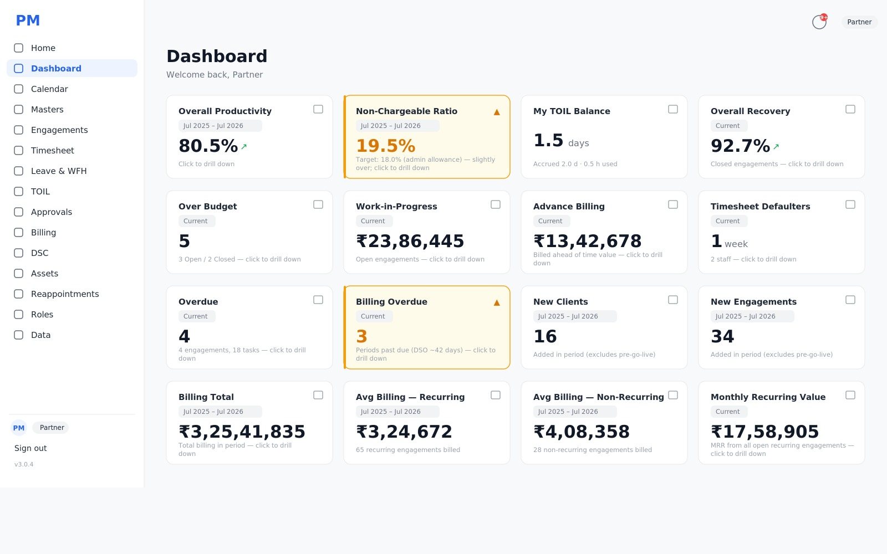This screenshot has height=554, width=887.
Task: Click the Approvals sidebar icon
Action: [x=19, y=212]
